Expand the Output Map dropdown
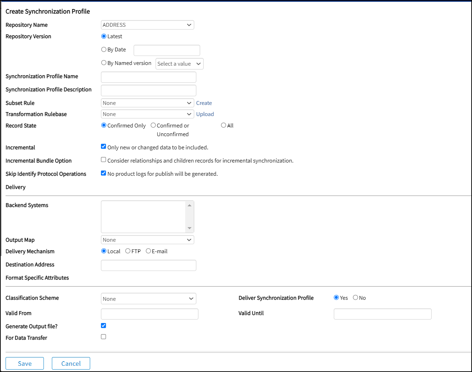This screenshot has height=372, width=472. 147,240
